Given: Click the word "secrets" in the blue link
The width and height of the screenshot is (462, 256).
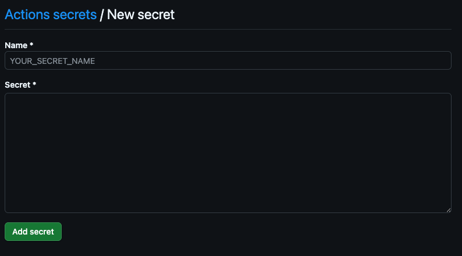Looking at the screenshot, I should click(x=75, y=15).
